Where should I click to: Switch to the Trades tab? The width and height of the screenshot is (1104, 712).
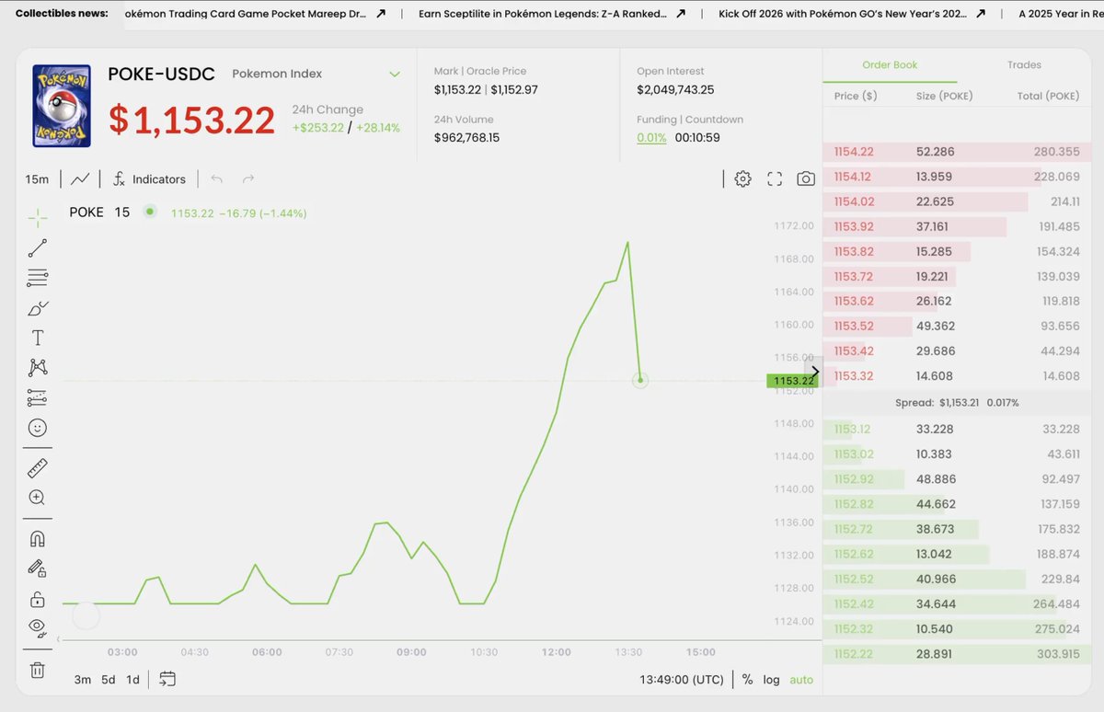pyautogui.click(x=1024, y=65)
